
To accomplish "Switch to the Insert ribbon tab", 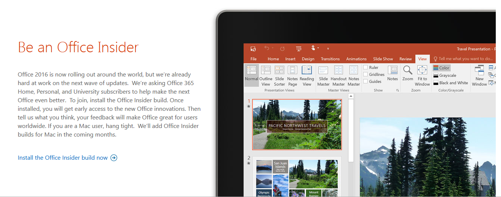I will pyautogui.click(x=290, y=59).
